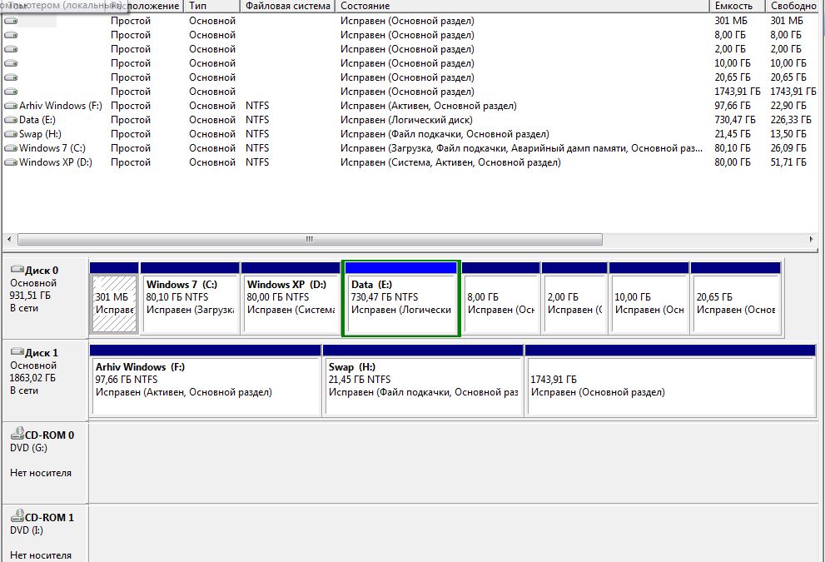Image resolution: width=825 pixels, height=562 pixels.
Task: Click the 13,50 ГБ free space cell
Action: (788, 134)
